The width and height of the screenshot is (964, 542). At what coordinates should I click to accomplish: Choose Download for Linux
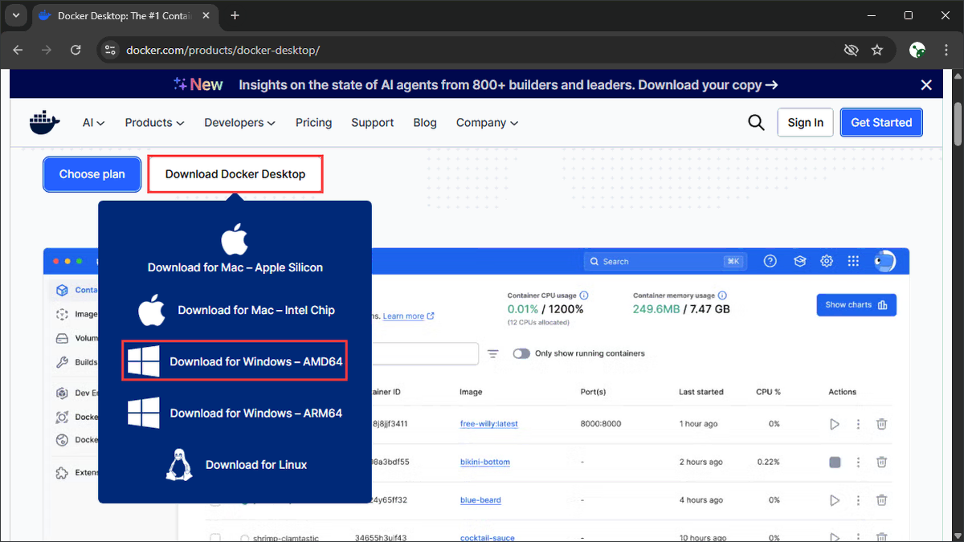[235, 464]
